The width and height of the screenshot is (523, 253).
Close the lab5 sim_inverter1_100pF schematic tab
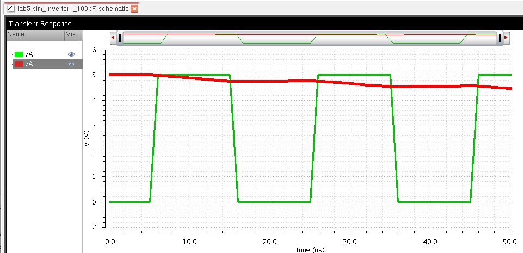(134, 9)
